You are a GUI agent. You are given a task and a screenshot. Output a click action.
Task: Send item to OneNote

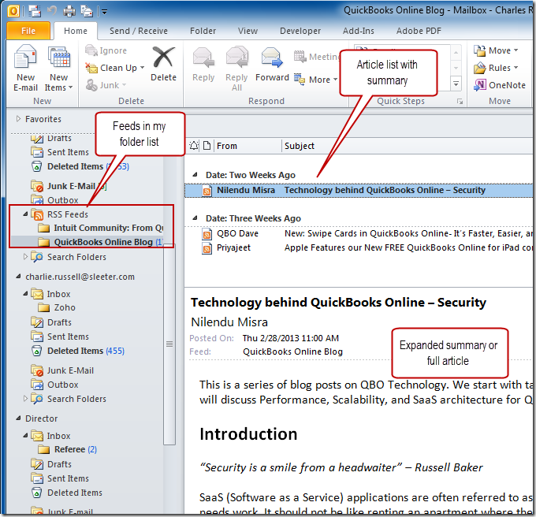coord(500,85)
